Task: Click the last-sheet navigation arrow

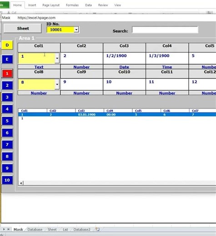Action: click(9, 229)
